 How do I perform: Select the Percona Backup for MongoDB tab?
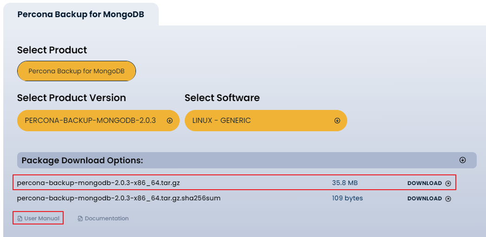81,14
